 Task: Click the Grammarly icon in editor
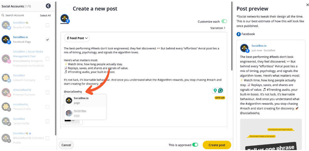[220, 90]
